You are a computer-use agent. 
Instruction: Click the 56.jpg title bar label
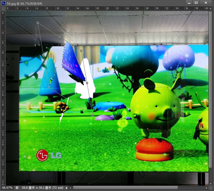pyautogui.click(x=11, y=4)
